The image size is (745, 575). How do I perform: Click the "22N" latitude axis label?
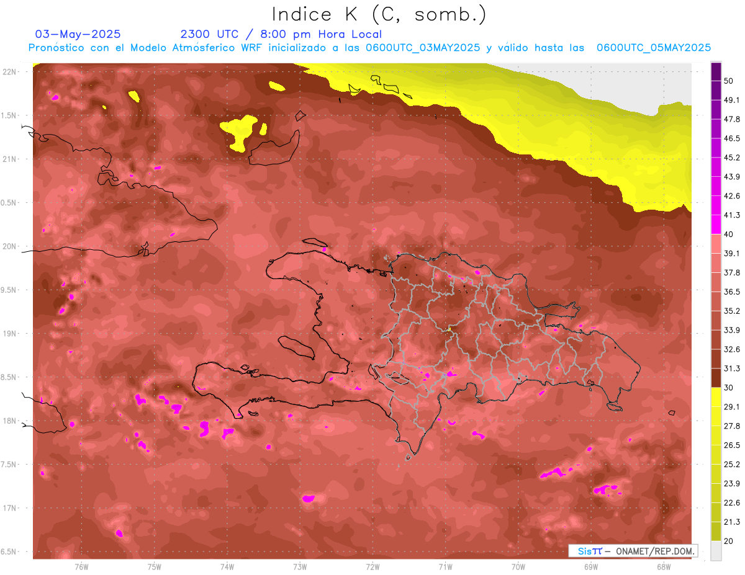pos(10,71)
